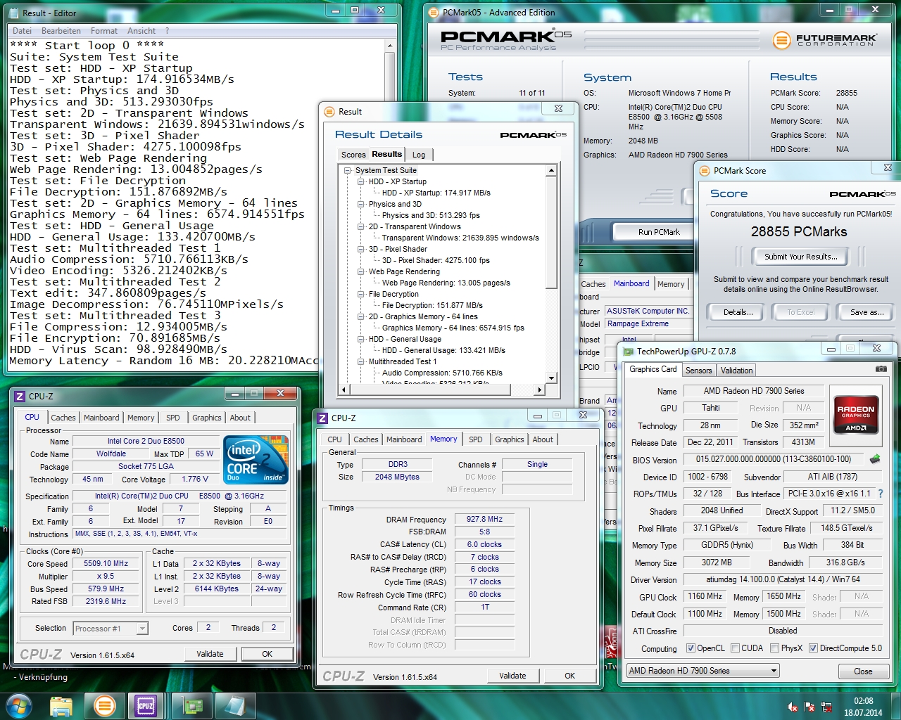Click the '28855 PCMarks' score text

click(x=799, y=231)
